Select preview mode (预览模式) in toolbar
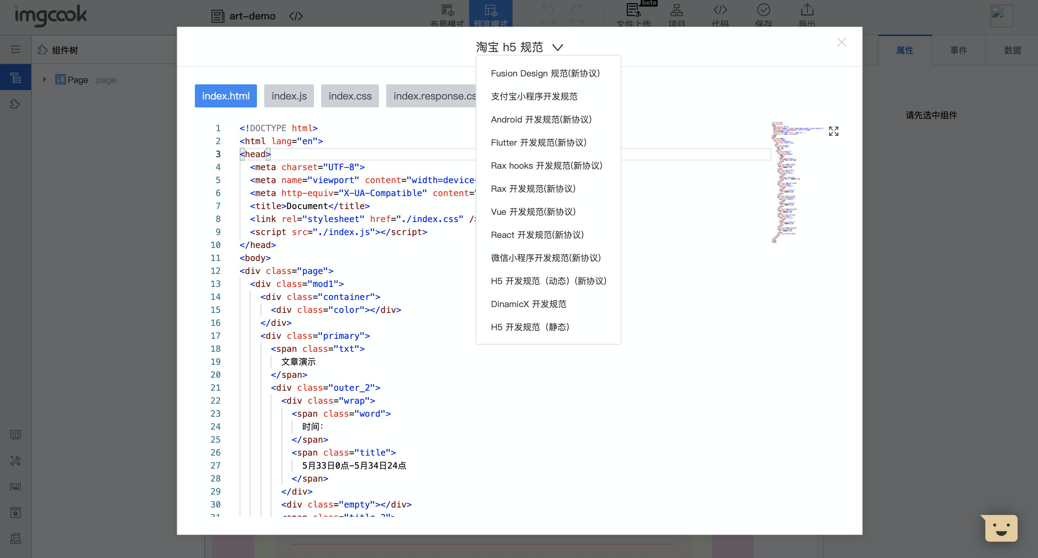Viewport: 1038px width, 558px height. pos(490,14)
